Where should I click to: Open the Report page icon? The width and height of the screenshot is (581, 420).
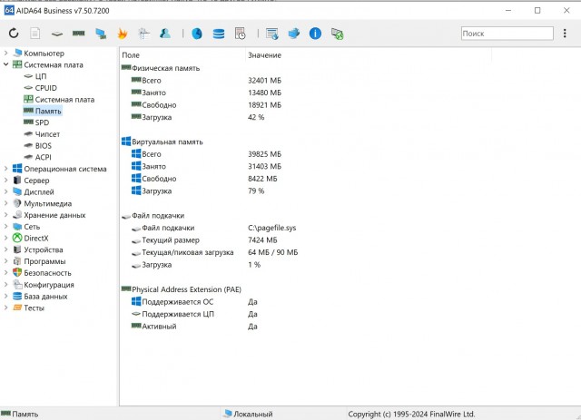35,34
